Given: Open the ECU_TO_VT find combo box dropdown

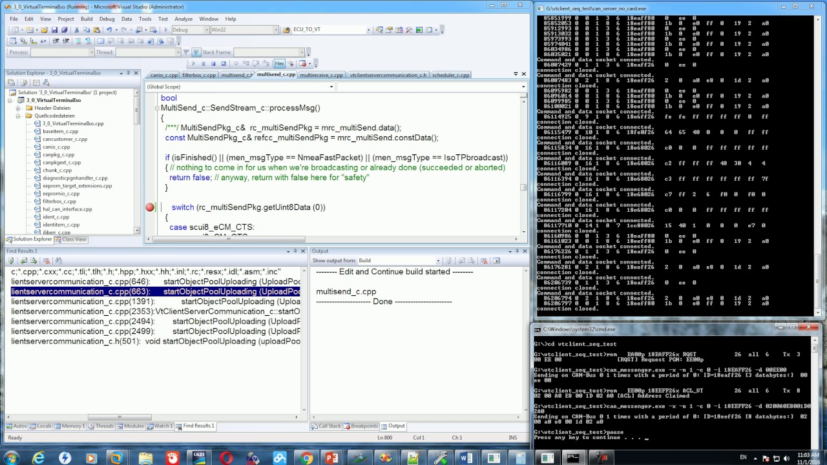Looking at the screenshot, I should [369, 30].
